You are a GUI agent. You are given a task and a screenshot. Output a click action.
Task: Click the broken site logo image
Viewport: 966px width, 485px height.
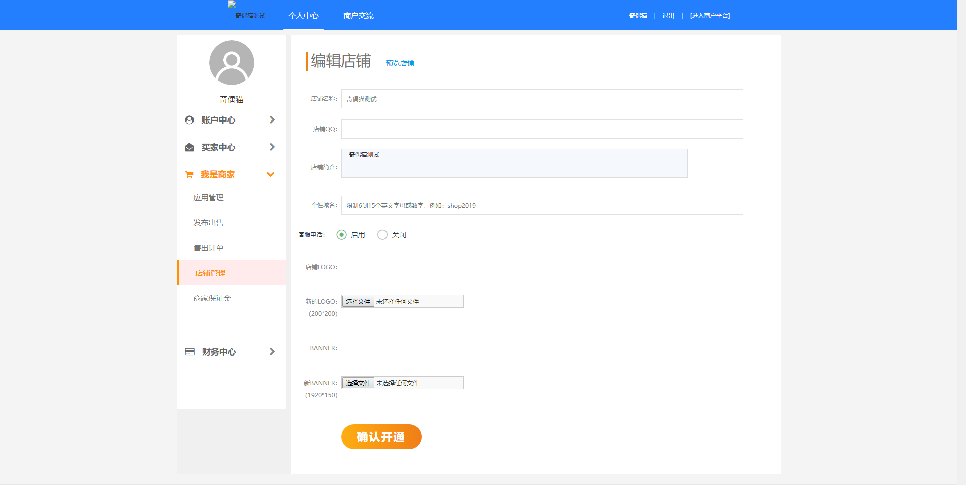click(232, 4)
